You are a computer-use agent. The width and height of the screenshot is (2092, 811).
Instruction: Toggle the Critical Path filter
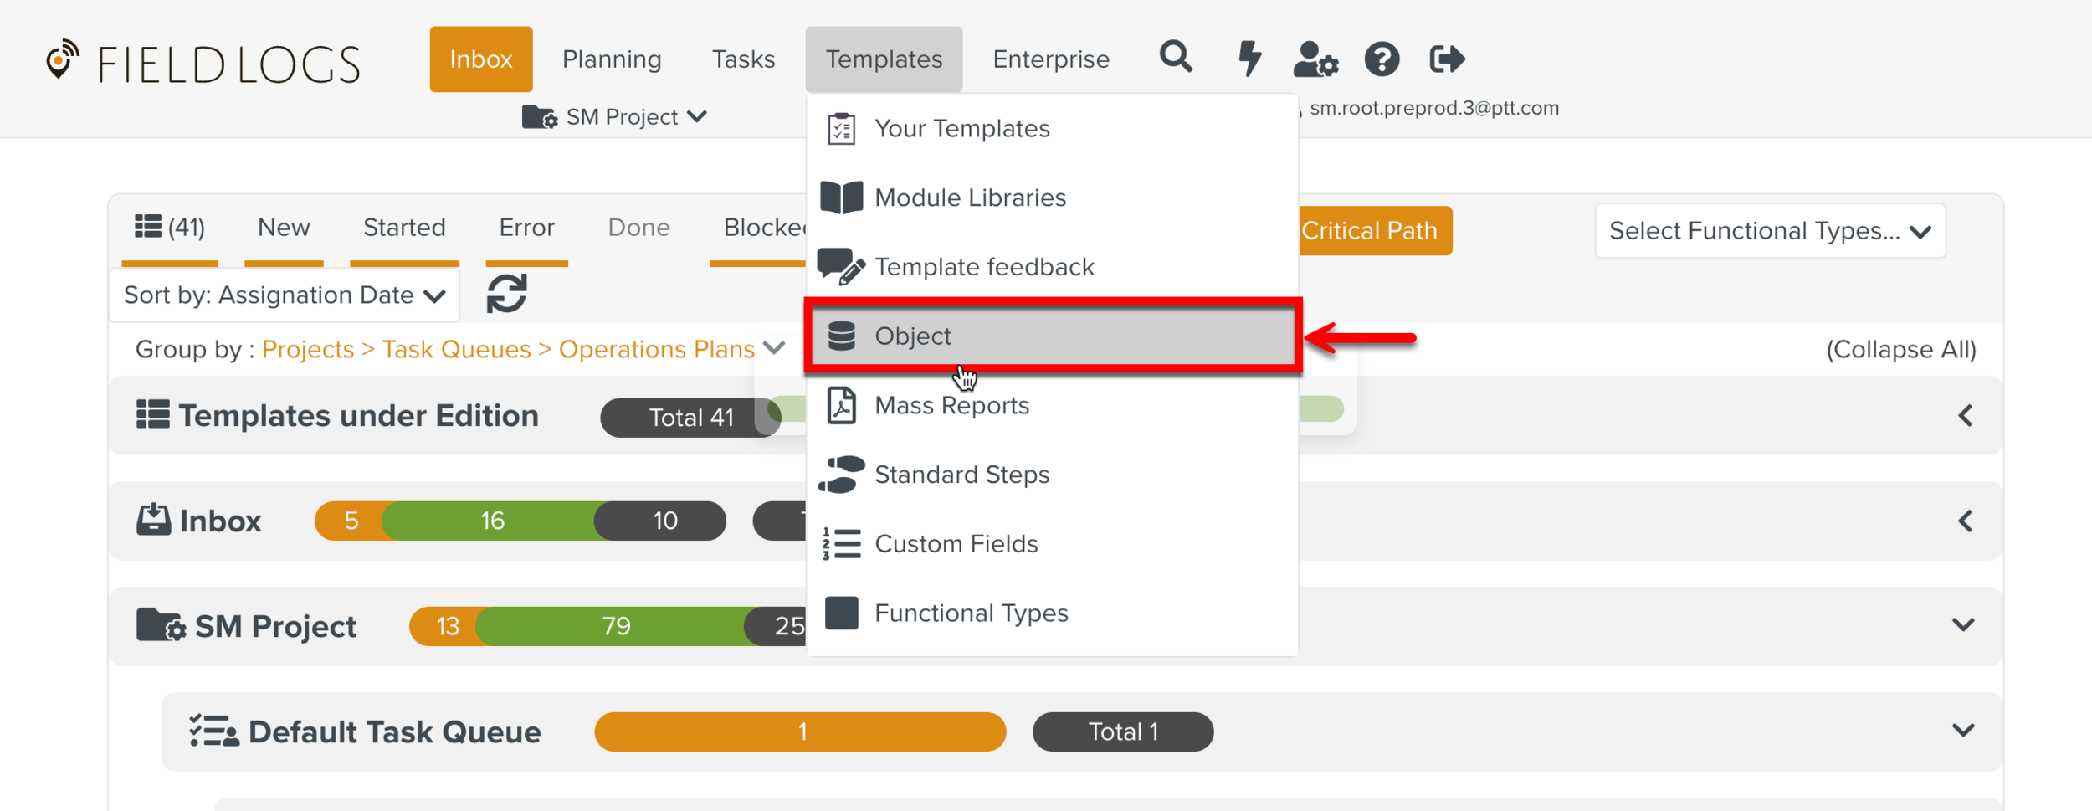pyautogui.click(x=1369, y=231)
